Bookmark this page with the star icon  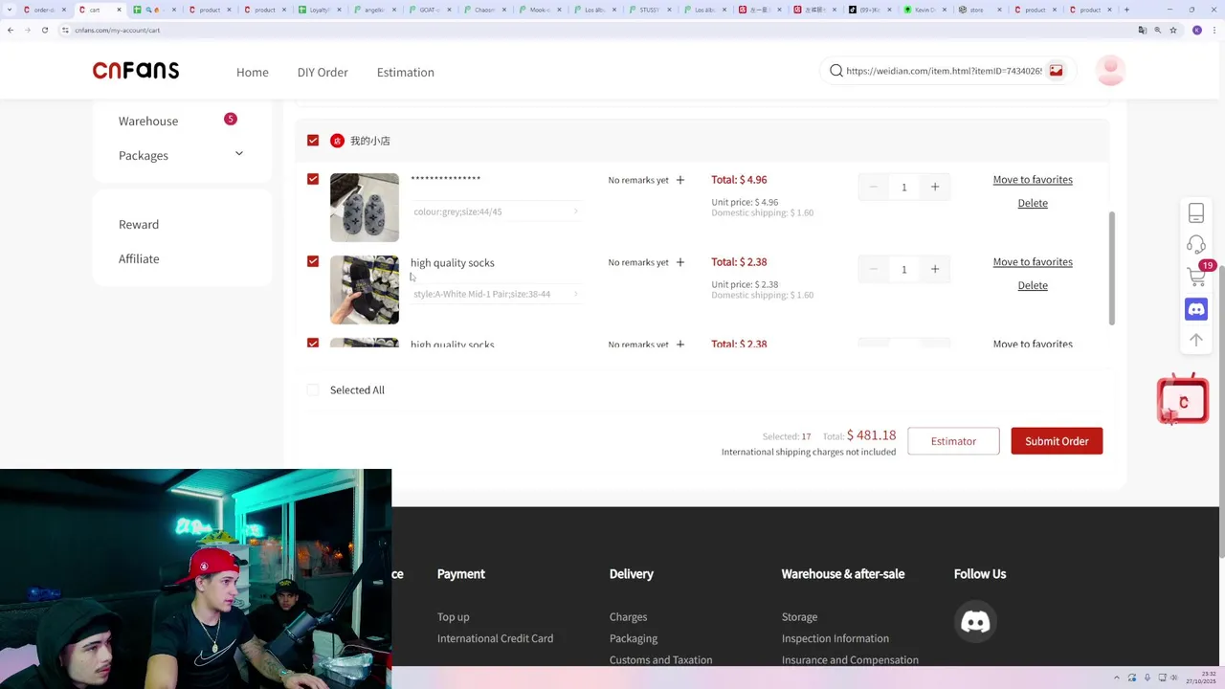(x=1172, y=30)
